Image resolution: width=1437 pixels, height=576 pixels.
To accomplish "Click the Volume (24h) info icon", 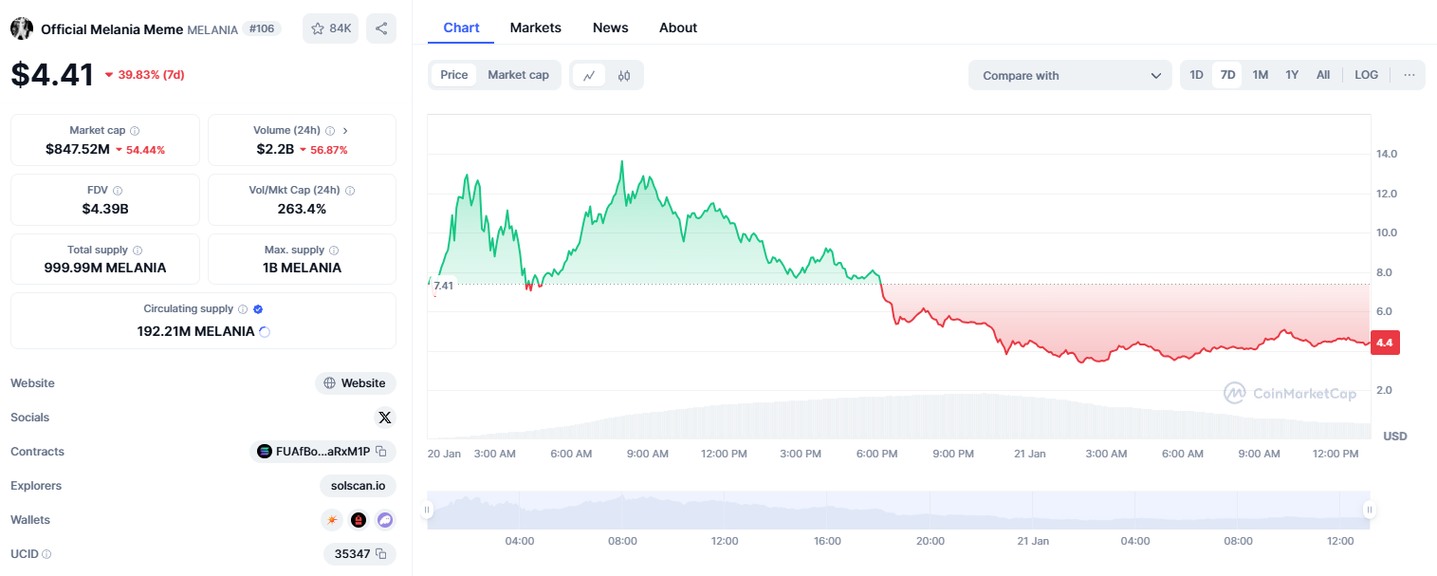I will (330, 131).
